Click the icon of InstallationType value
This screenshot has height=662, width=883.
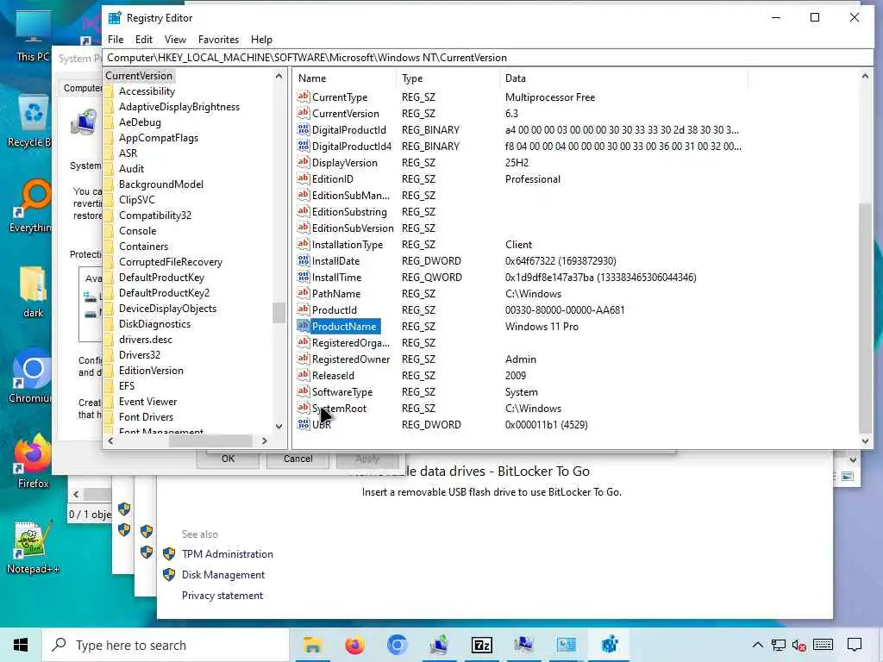[x=303, y=244]
